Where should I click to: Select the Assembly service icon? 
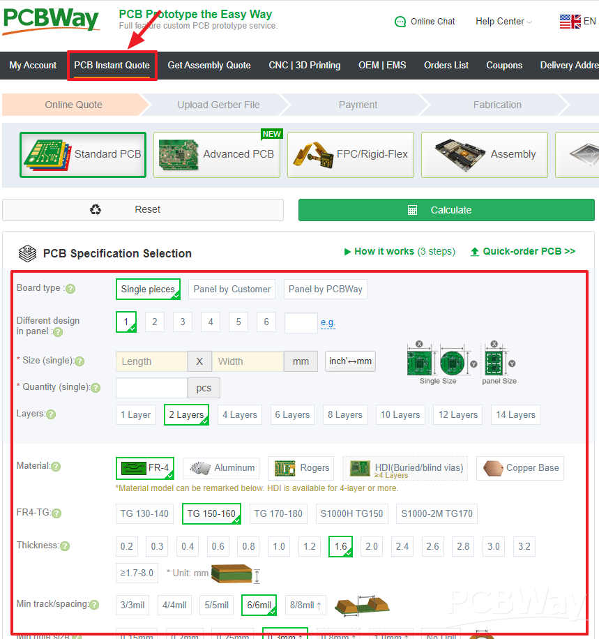coord(484,154)
